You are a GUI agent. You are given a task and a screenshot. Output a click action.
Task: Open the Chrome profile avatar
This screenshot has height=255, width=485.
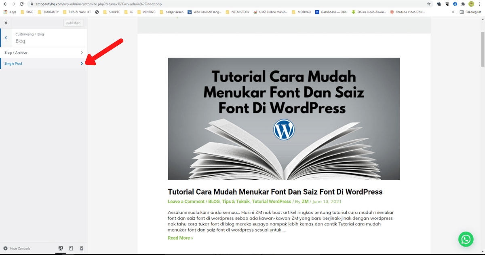(x=471, y=4)
